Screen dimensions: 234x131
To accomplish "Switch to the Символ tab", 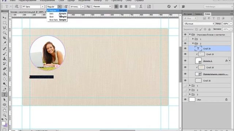I will (x=198, y=14).
